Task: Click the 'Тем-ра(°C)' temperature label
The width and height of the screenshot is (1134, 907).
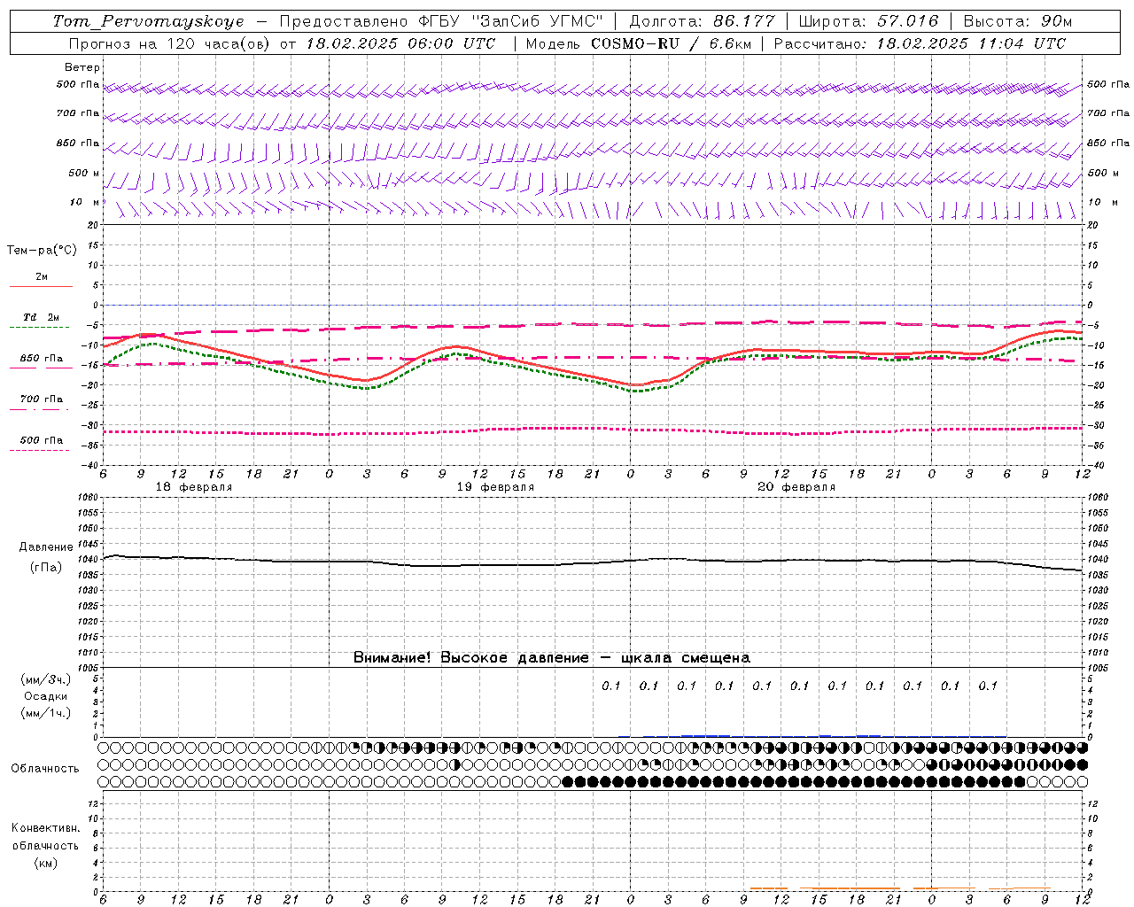Action: click(42, 251)
